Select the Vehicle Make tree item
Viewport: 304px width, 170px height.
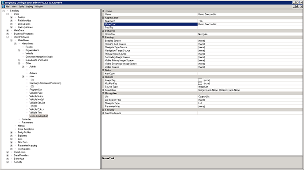tap(36, 96)
